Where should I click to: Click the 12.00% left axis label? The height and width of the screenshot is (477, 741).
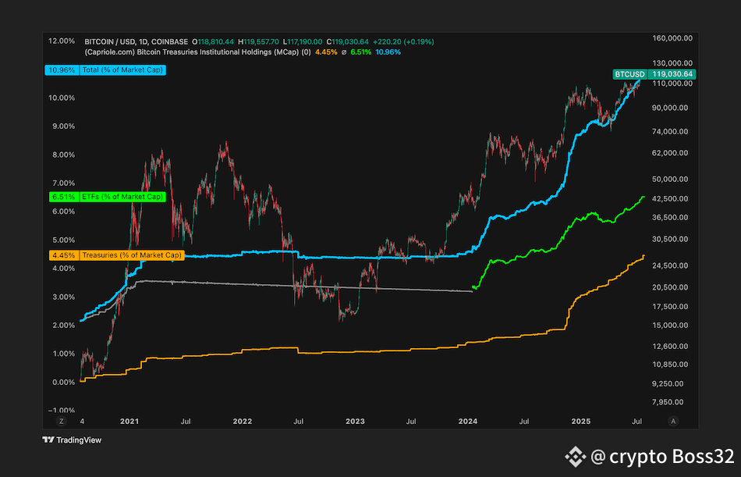[x=62, y=41]
